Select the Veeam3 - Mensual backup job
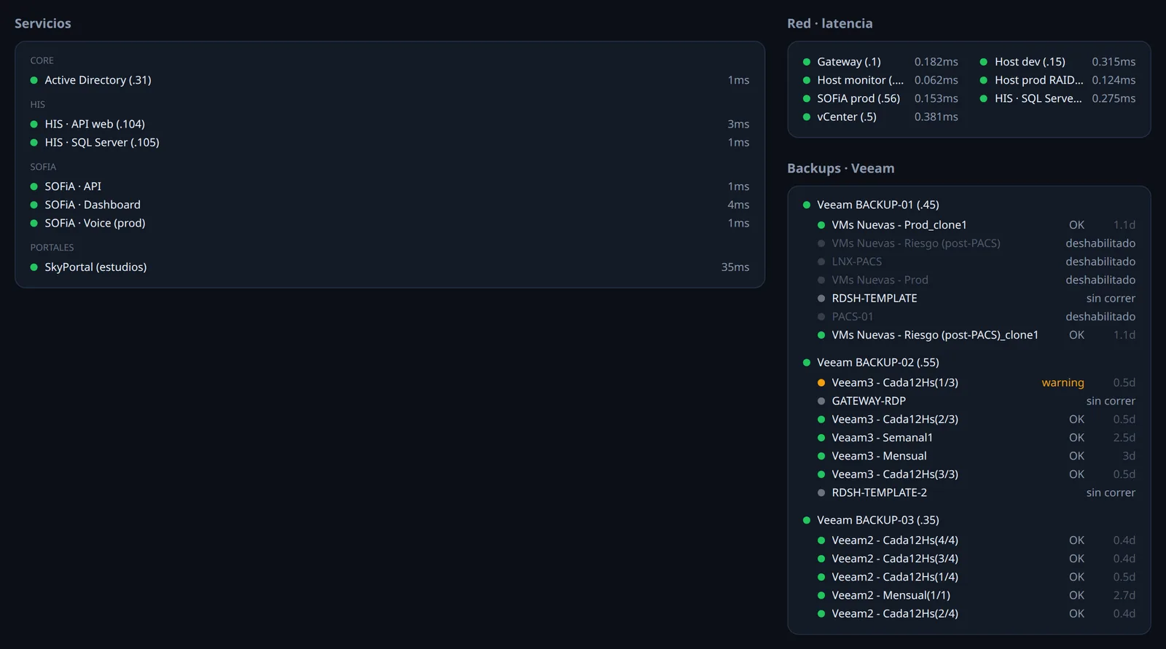Screen dimensions: 1166x649 pos(977,456)
